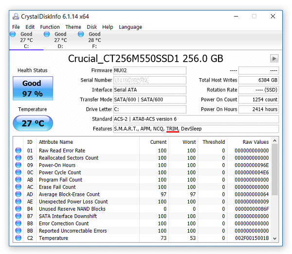Open the Edit menu
The height and width of the screenshot is (254, 292).
tap(30, 27)
